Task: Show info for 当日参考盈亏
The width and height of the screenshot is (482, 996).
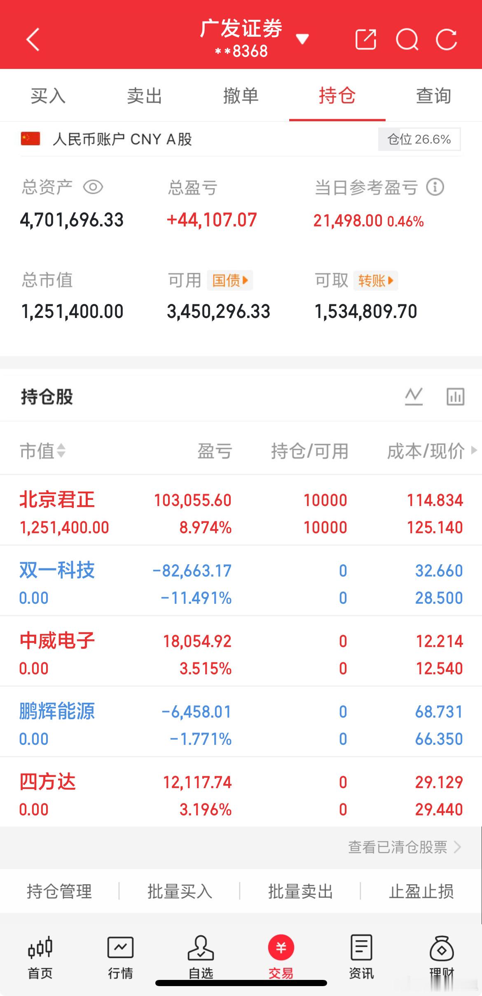Action: point(435,187)
